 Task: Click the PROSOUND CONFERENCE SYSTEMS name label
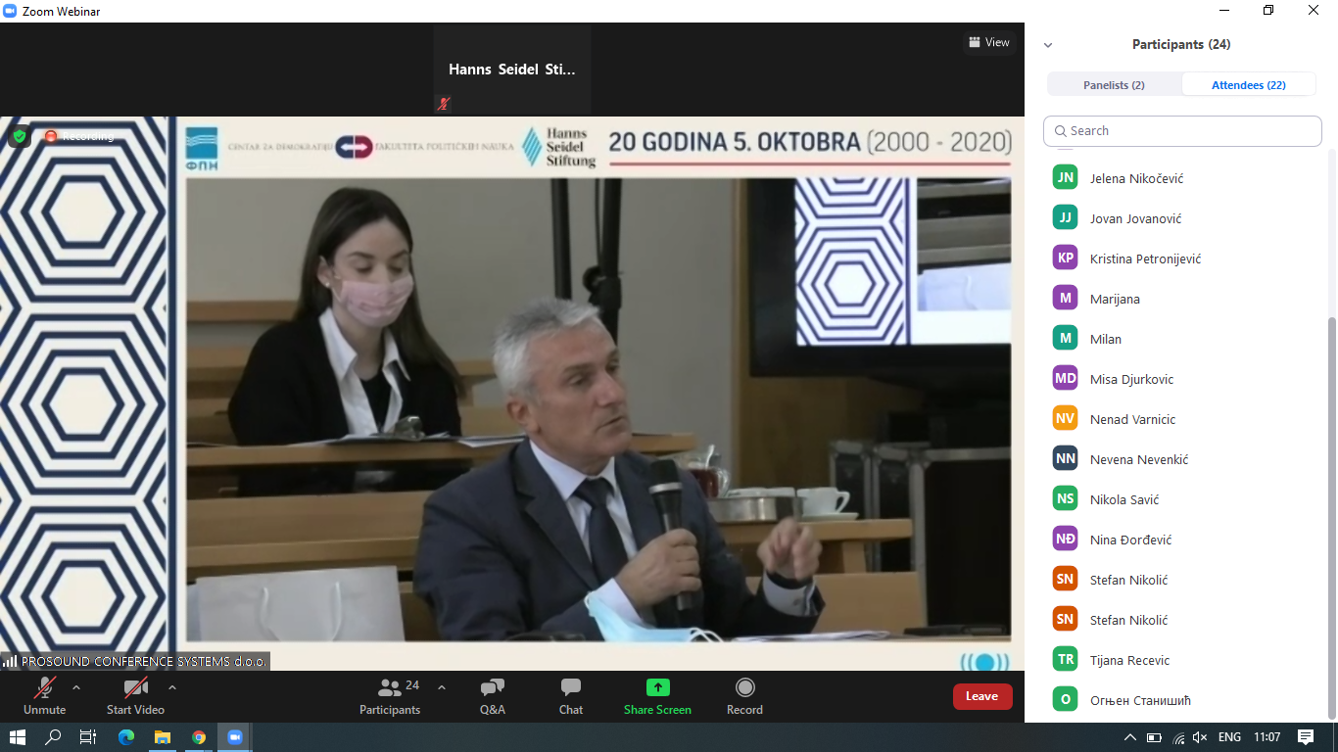135,662
